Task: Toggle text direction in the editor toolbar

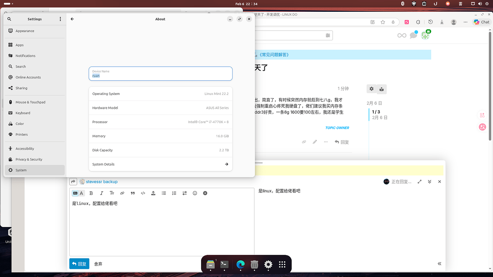Action: tap(184, 193)
